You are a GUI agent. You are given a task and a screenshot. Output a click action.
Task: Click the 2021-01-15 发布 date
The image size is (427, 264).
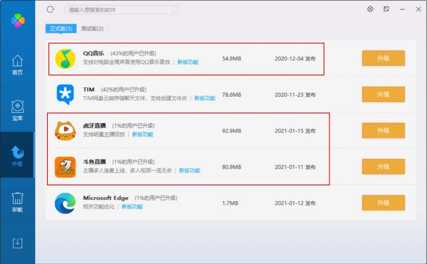[x=295, y=131]
